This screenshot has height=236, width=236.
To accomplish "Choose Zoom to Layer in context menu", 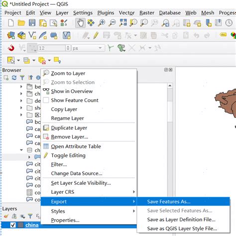I will pos(89,73).
